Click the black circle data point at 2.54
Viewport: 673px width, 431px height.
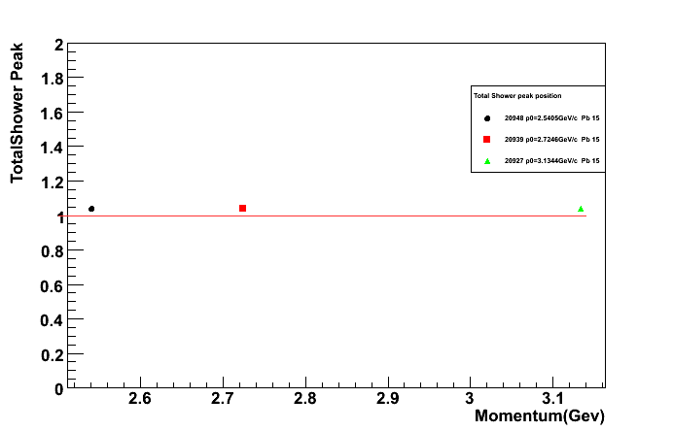click(x=91, y=209)
